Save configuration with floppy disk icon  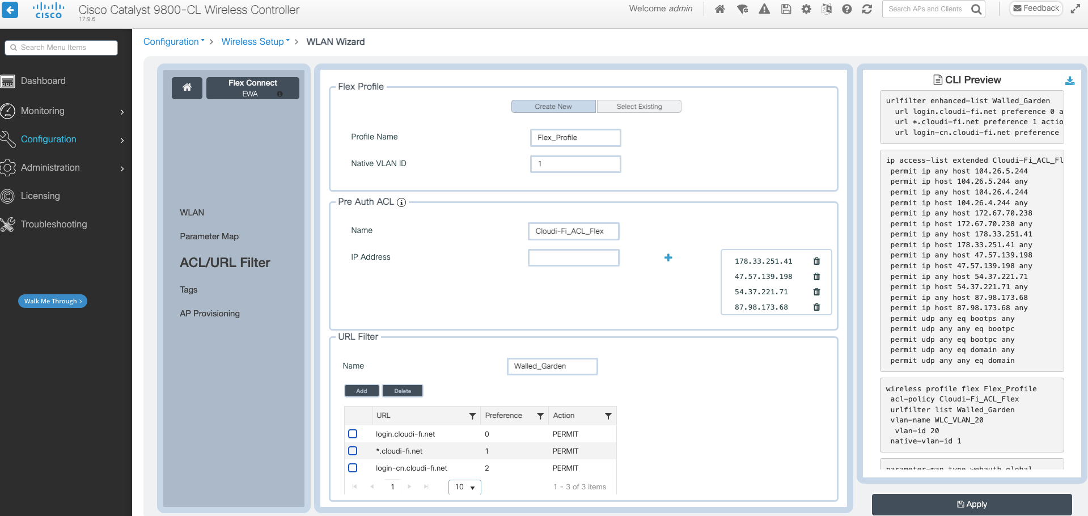(x=786, y=9)
